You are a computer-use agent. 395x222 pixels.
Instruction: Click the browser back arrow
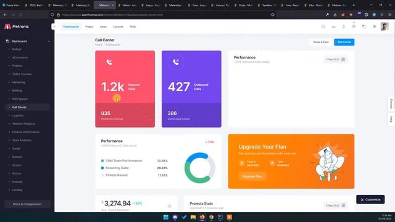(5, 15)
